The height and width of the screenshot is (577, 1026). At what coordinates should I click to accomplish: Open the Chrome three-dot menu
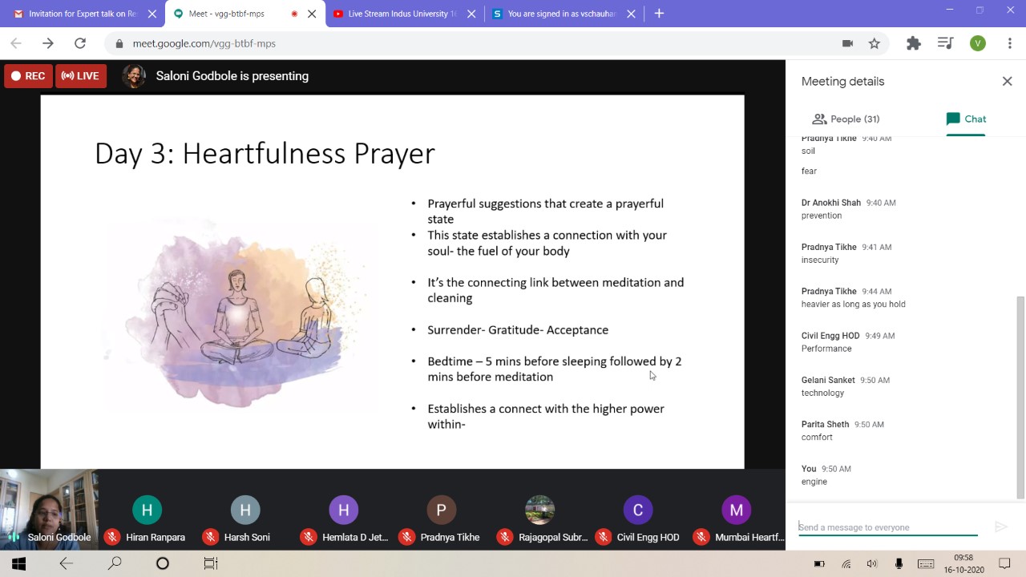coord(1009,43)
